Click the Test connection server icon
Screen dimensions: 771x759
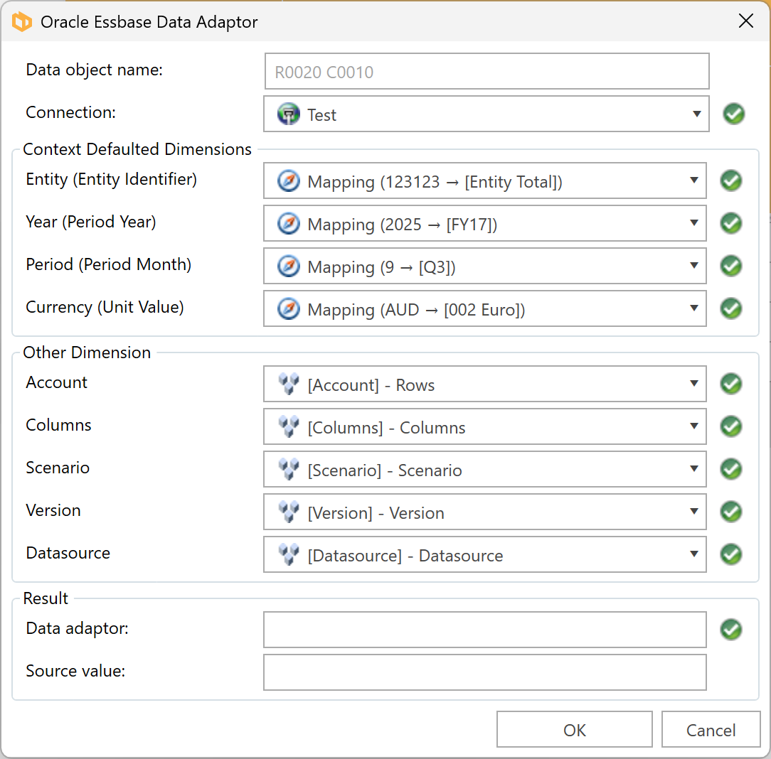click(289, 114)
